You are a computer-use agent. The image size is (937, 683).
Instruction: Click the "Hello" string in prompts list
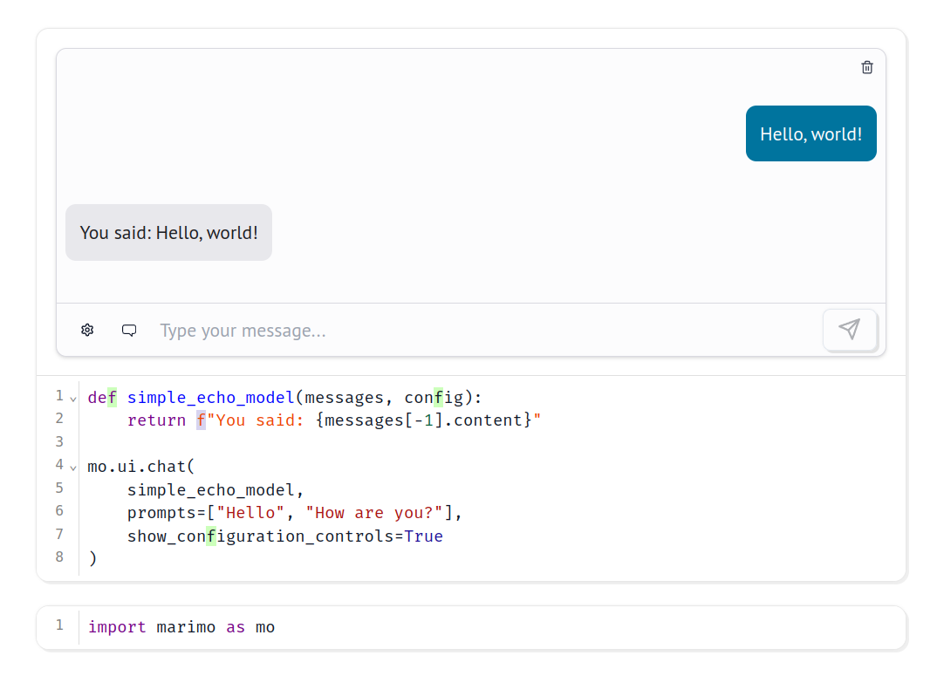(251, 513)
